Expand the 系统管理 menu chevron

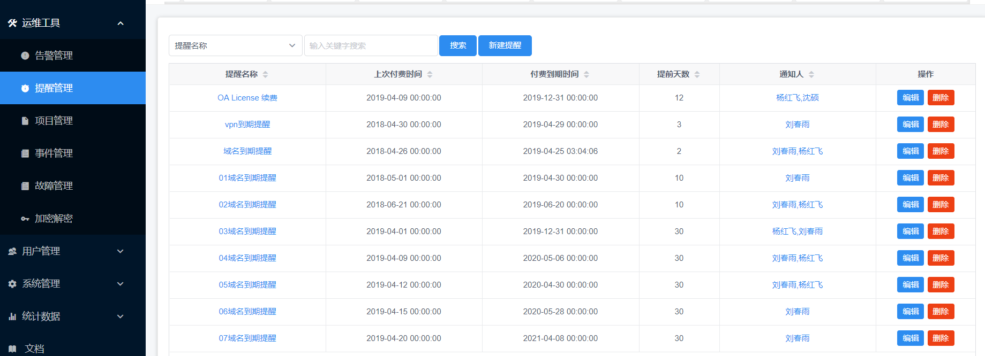pos(121,284)
